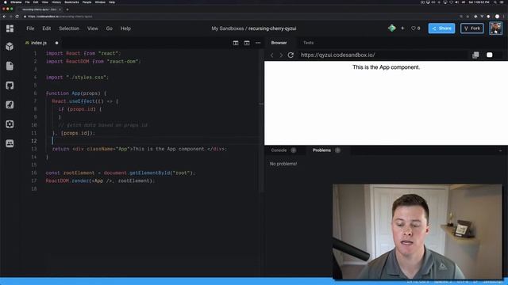This screenshot has width=508, height=285.
Task: Refresh the sandbox preview
Action: coord(291,55)
